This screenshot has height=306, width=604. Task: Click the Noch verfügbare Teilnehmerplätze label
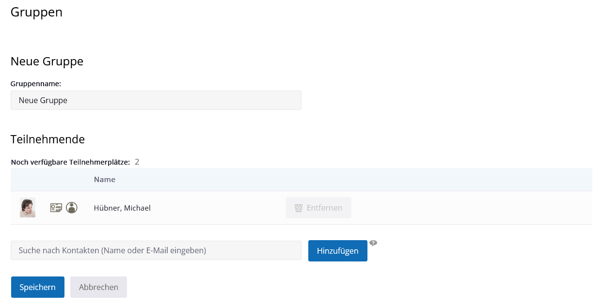[x=70, y=162]
